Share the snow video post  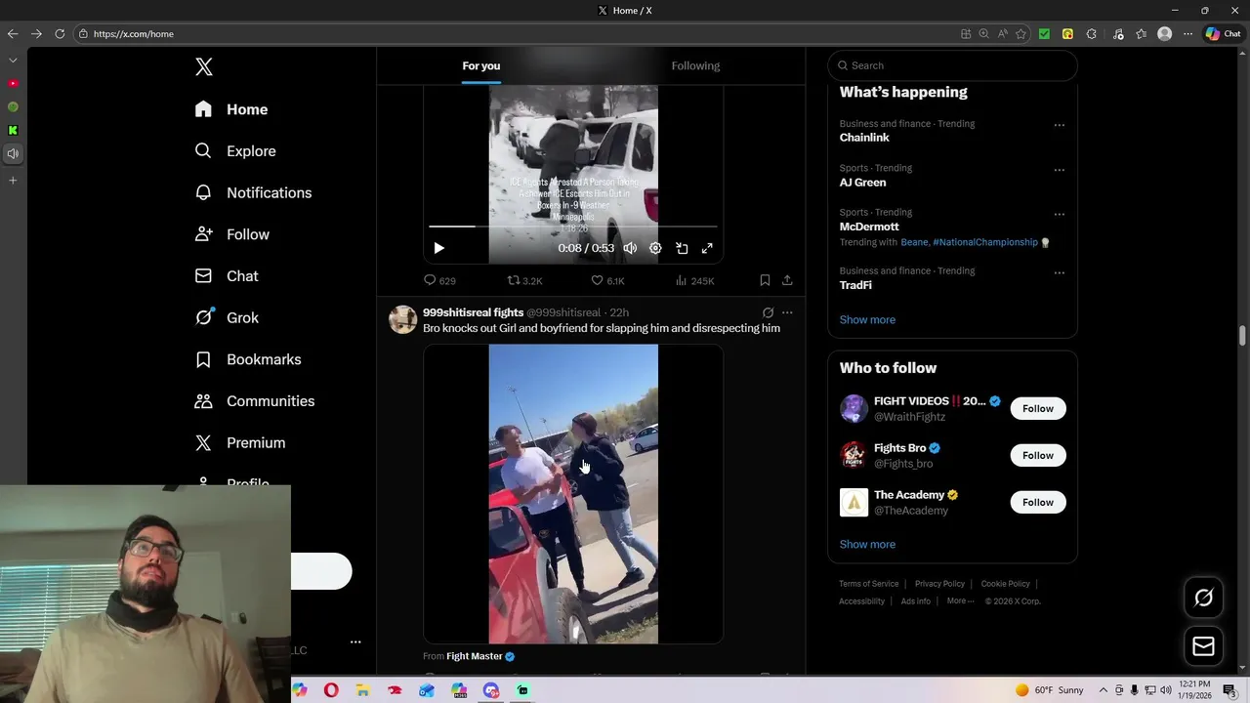point(787,280)
